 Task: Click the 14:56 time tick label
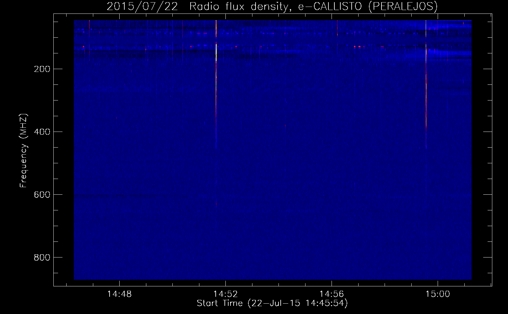point(332,294)
